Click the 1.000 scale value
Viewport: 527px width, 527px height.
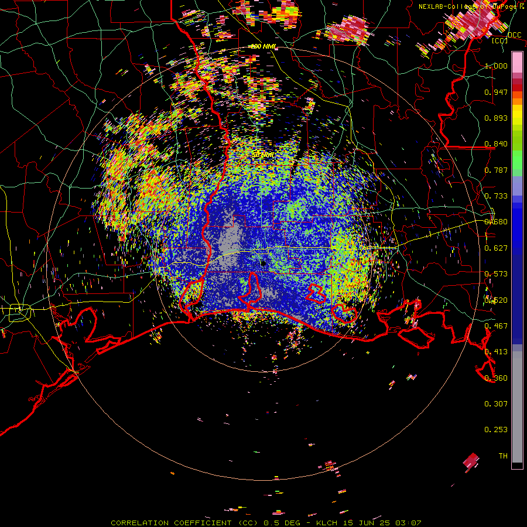[496, 66]
